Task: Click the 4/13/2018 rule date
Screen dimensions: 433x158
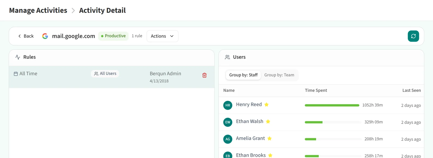Action: [159, 81]
